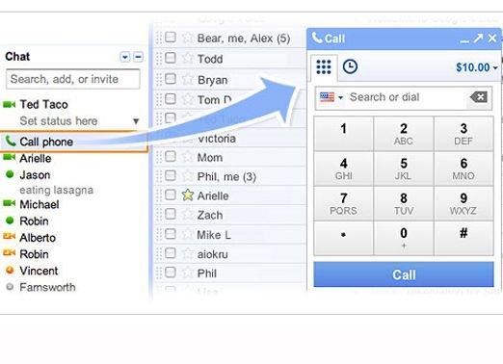The image size is (503, 364).
Task: Click the green phone icon beside Call phone
Action: 11,141
